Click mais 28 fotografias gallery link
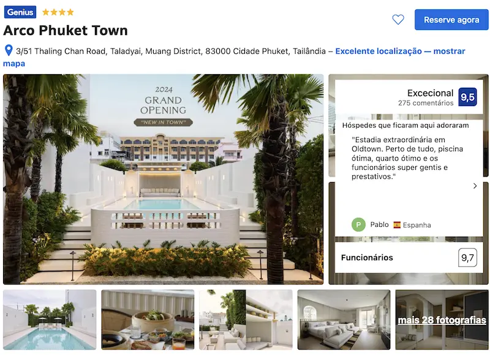 [442, 320]
